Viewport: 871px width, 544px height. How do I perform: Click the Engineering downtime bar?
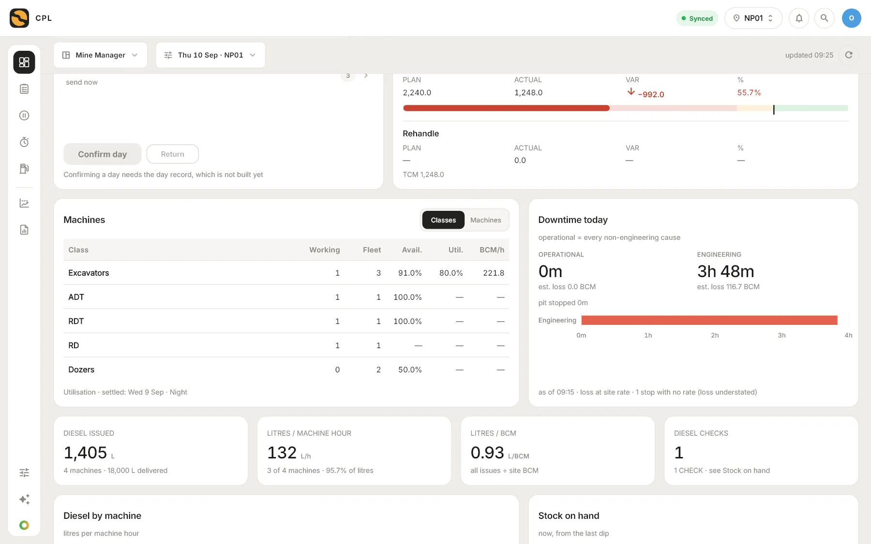[709, 320]
